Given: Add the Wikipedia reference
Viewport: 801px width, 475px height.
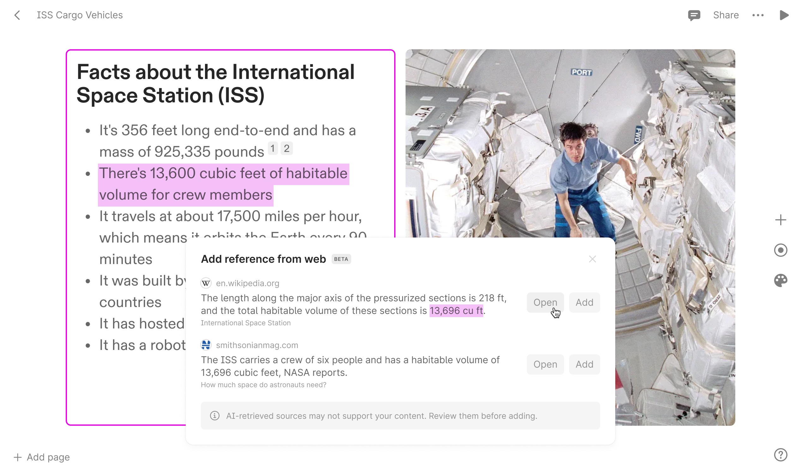Looking at the screenshot, I should [x=584, y=302].
